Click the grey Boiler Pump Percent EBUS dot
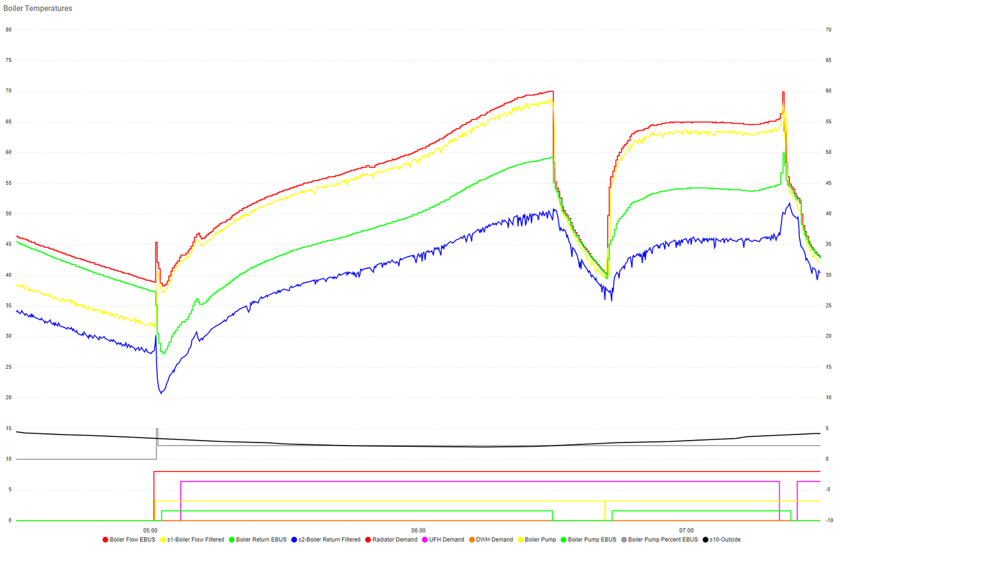 coord(624,540)
